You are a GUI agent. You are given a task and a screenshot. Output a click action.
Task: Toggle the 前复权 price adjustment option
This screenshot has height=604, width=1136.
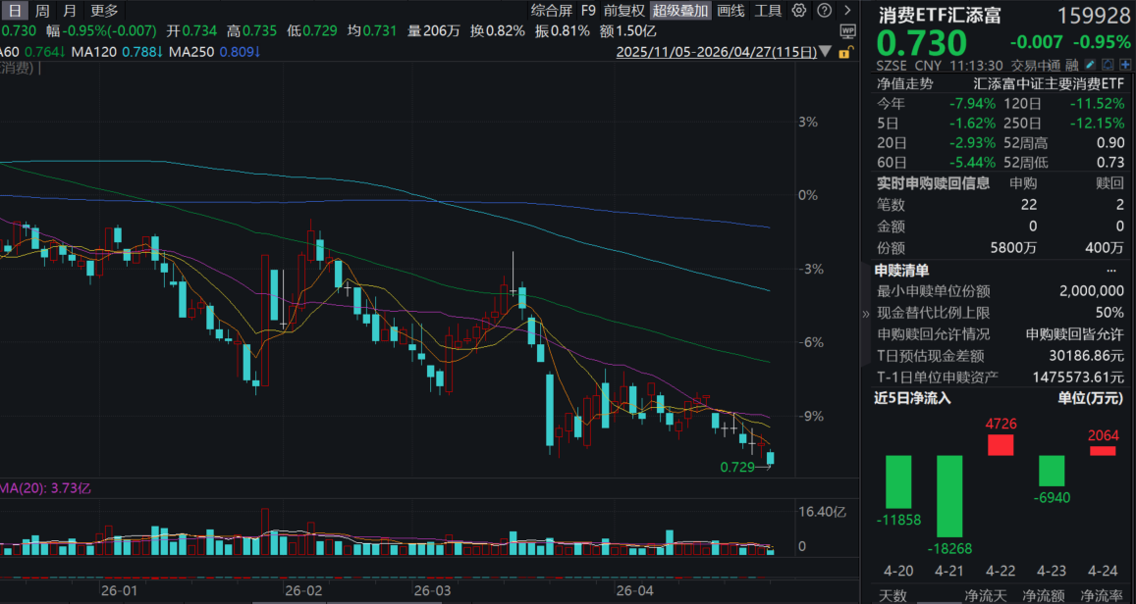pos(624,11)
